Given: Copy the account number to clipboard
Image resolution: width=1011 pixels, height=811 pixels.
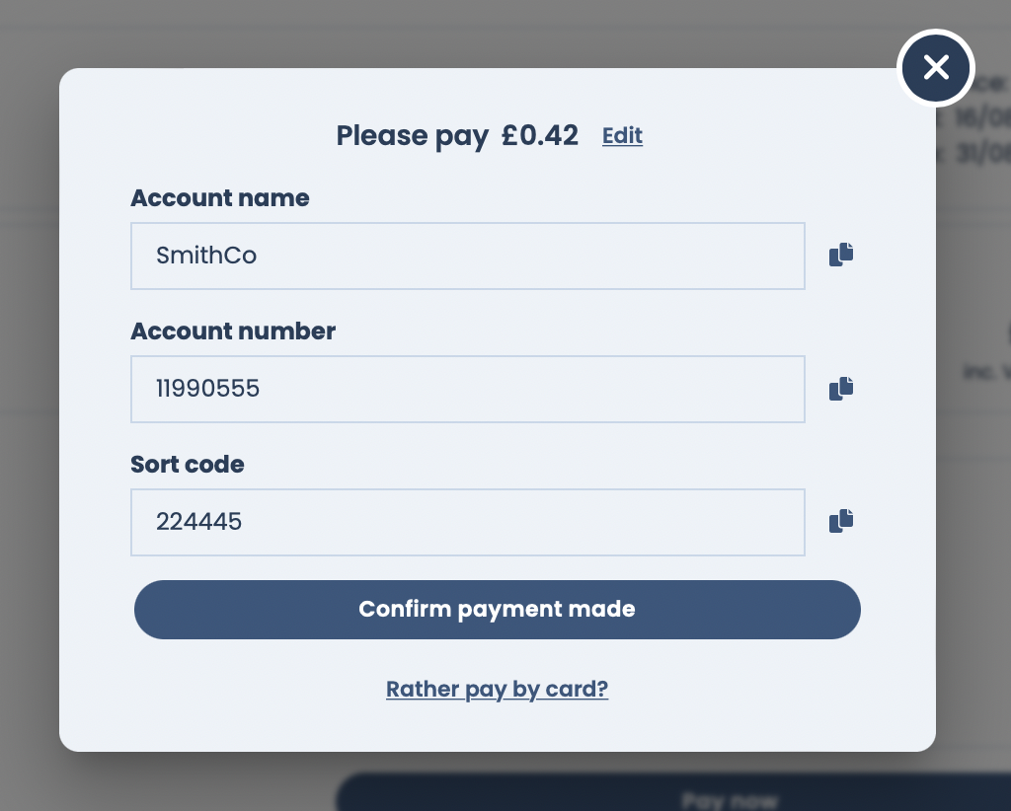Looking at the screenshot, I should click(841, 389).
